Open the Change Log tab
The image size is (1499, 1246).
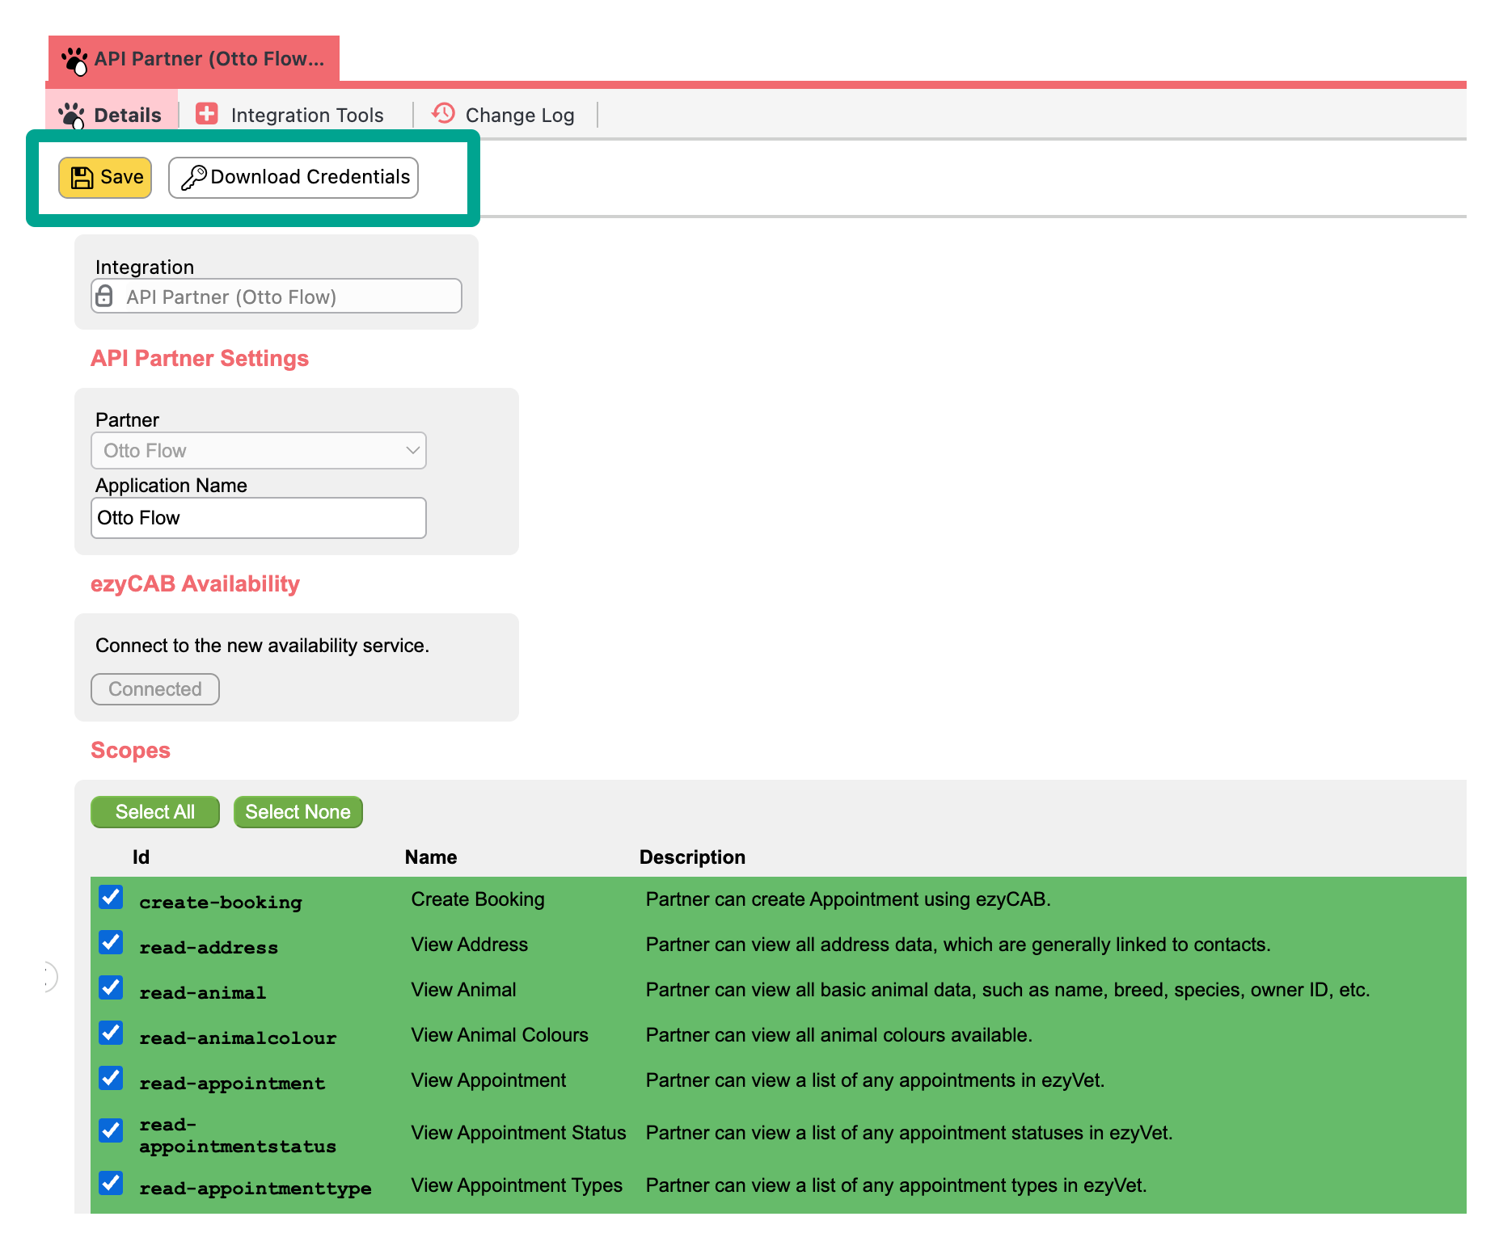pos(519,116)
